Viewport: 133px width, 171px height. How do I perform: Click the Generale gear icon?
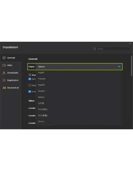point(4,58)
